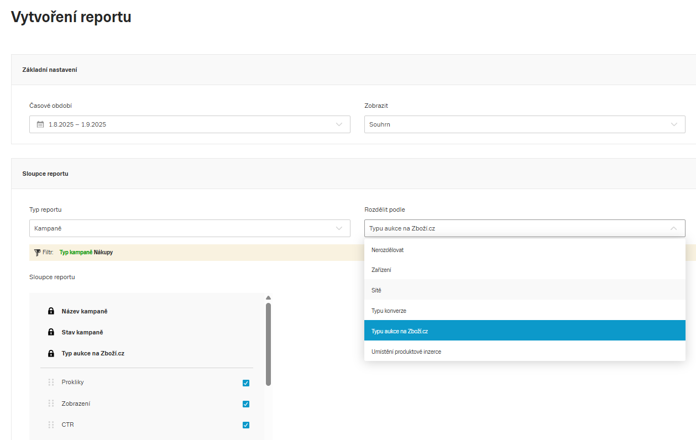Click the column list scrollbar thumb

point(268,343)
